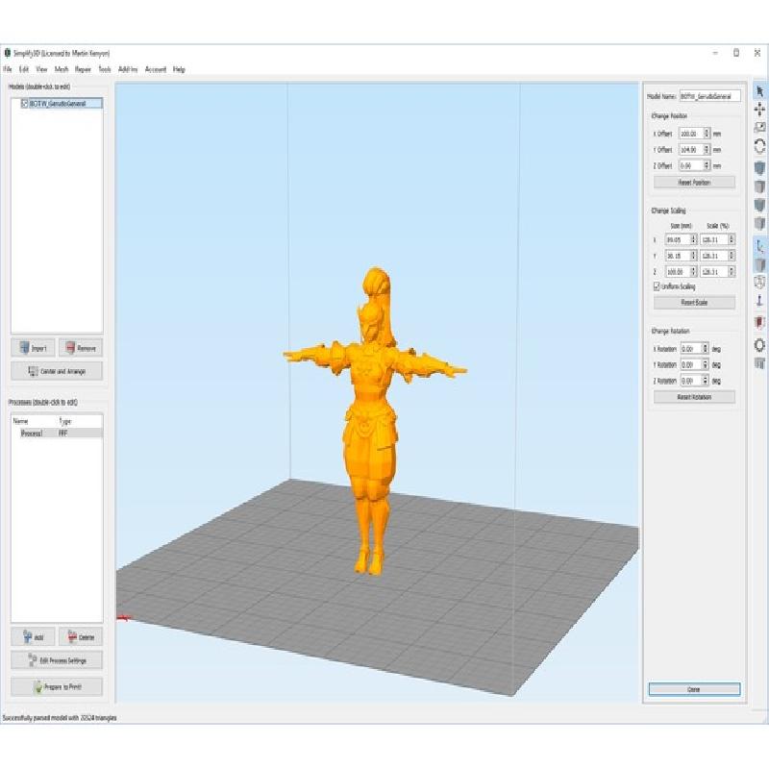Toggle visibility checkbox for BOTW_GerudoGeneral model
This screenshot has width=769, height=769.
click(25, 104)
